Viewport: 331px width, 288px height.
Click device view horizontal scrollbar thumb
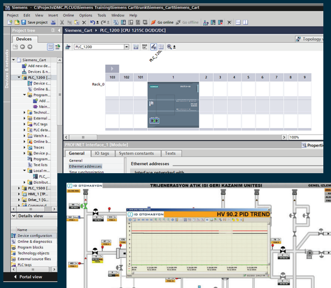pyautogui.click(x=83, y=137)
